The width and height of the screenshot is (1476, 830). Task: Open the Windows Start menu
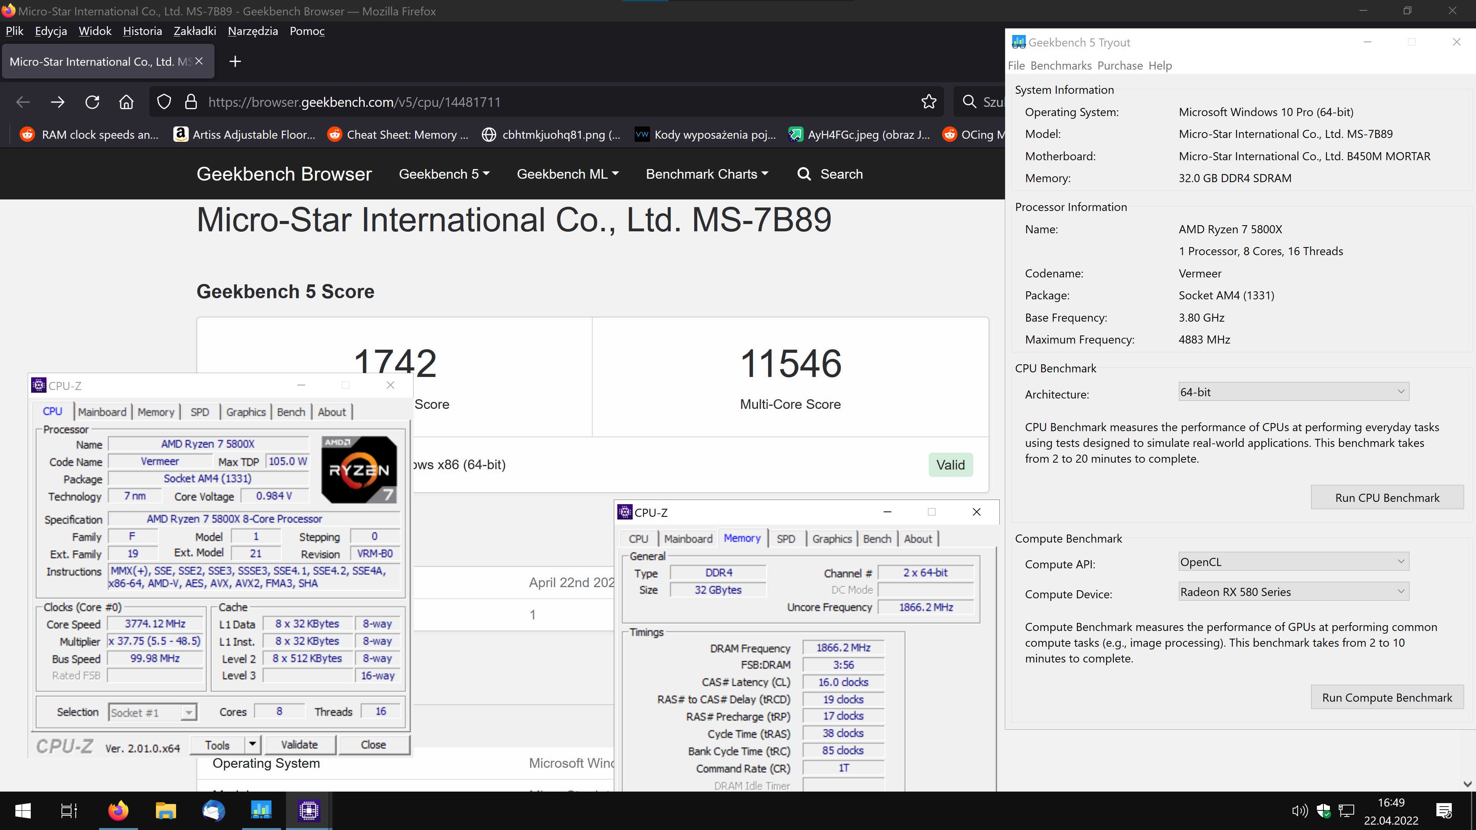pyautogui.click(x=23, y=810)
